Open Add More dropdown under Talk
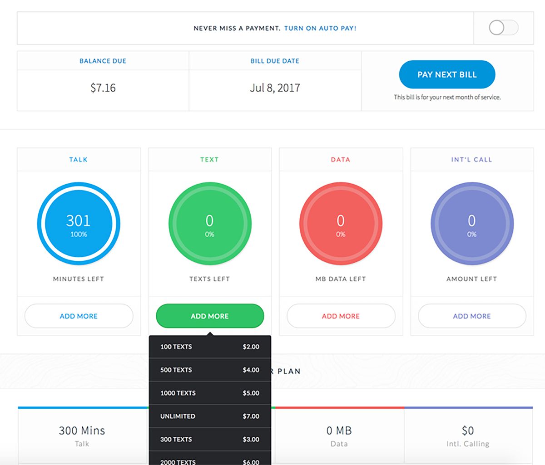 [79, 316]
